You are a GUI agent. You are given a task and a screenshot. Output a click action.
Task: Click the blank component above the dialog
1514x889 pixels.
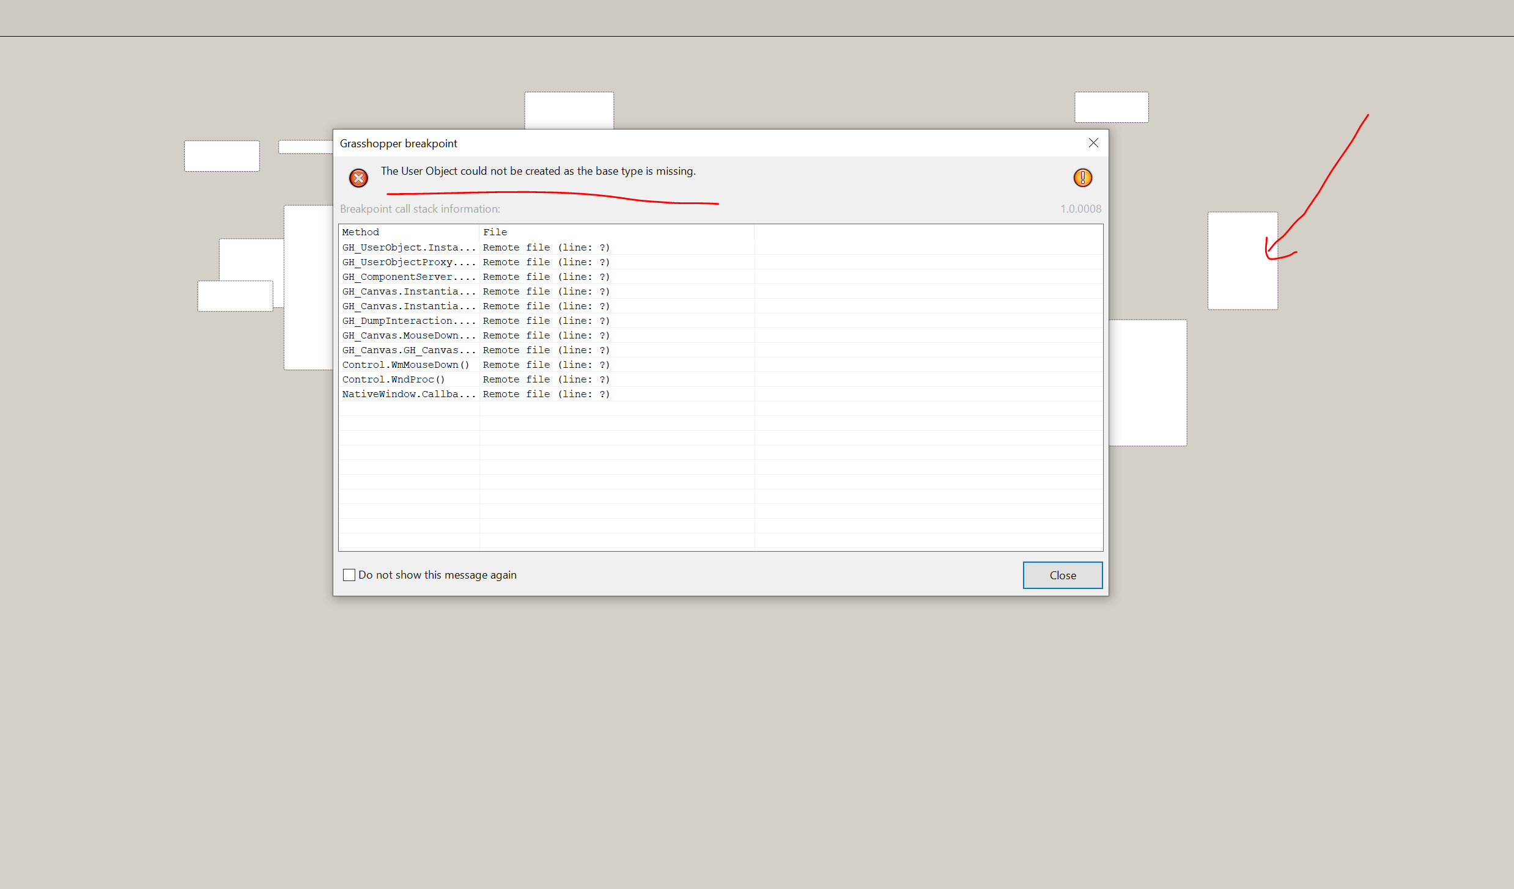(569, 111)
